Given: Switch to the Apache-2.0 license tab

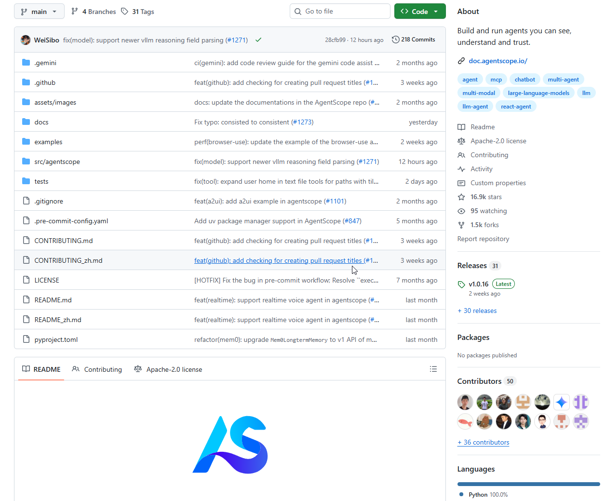Looking at the screenshot, I should 168,369.
